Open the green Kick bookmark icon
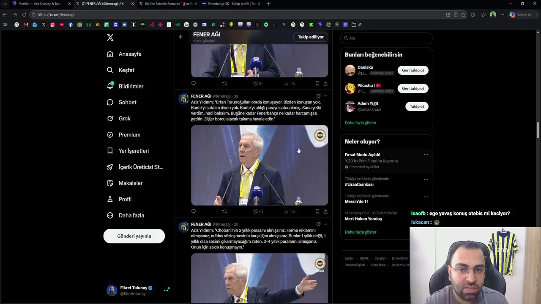This screenshot has width=541, height=304. point(311,24)
